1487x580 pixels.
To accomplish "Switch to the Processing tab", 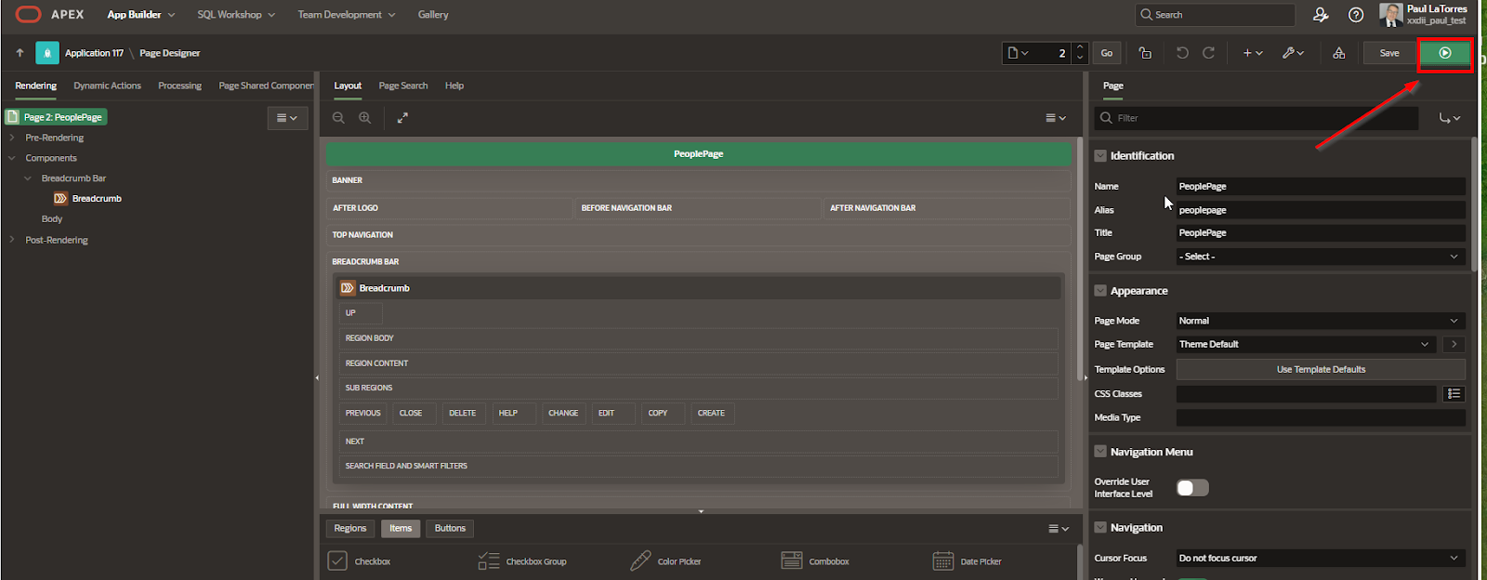I will pos(179,86).
